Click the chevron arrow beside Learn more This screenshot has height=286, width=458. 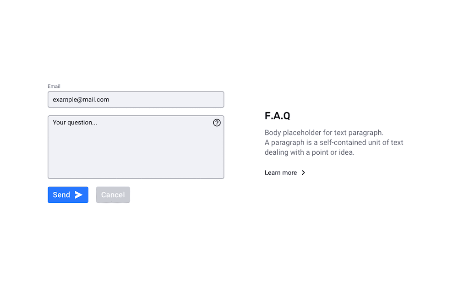(303, 173)
